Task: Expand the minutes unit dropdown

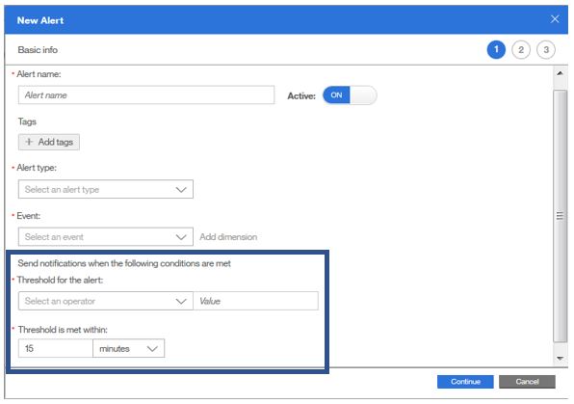Action: click(x=128, y=348)
